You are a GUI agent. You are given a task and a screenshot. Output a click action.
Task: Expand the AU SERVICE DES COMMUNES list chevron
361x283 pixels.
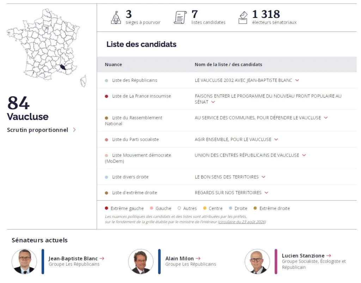point(326,118)
